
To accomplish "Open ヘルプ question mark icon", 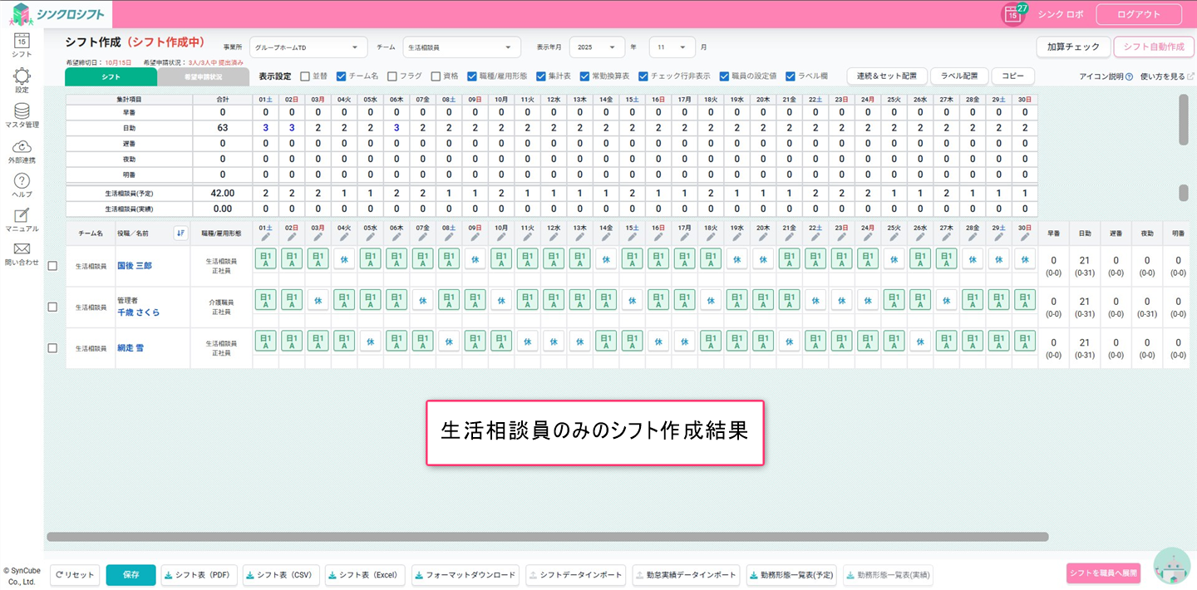I will tap(22, 181).
